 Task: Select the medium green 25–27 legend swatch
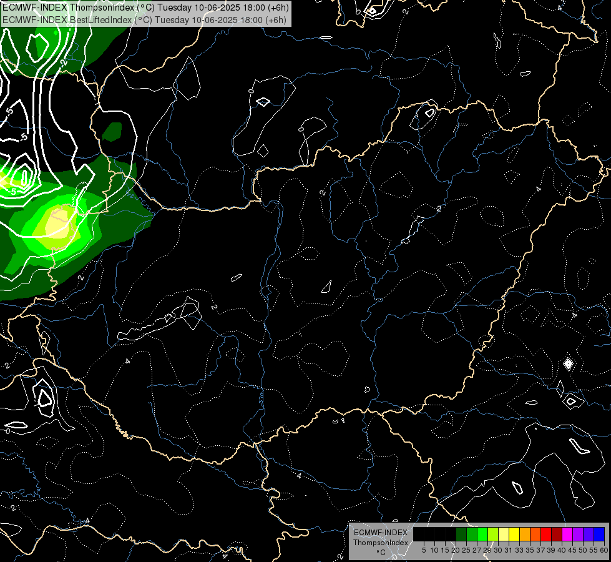click(x=472, y=534)
